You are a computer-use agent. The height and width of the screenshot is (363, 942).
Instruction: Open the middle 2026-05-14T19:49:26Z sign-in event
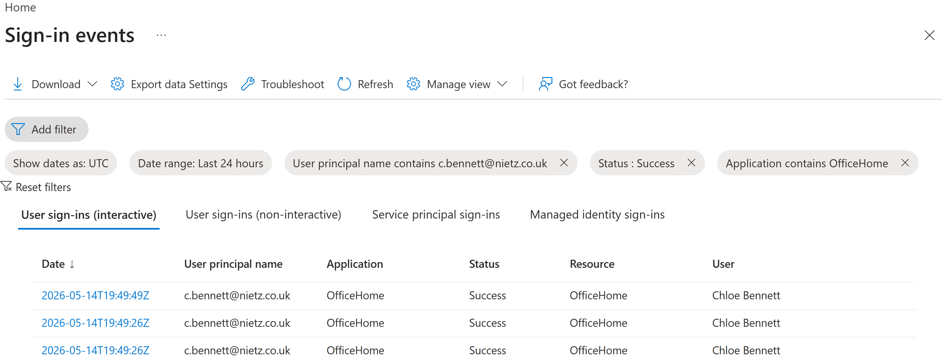[x=96, y=323]
